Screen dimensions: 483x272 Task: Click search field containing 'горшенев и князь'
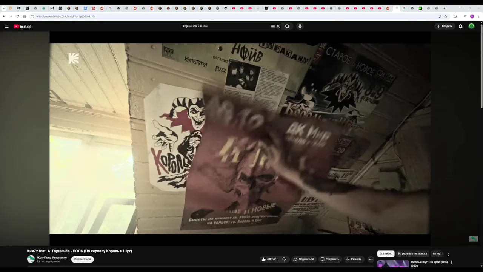click(x=226, y=26)
